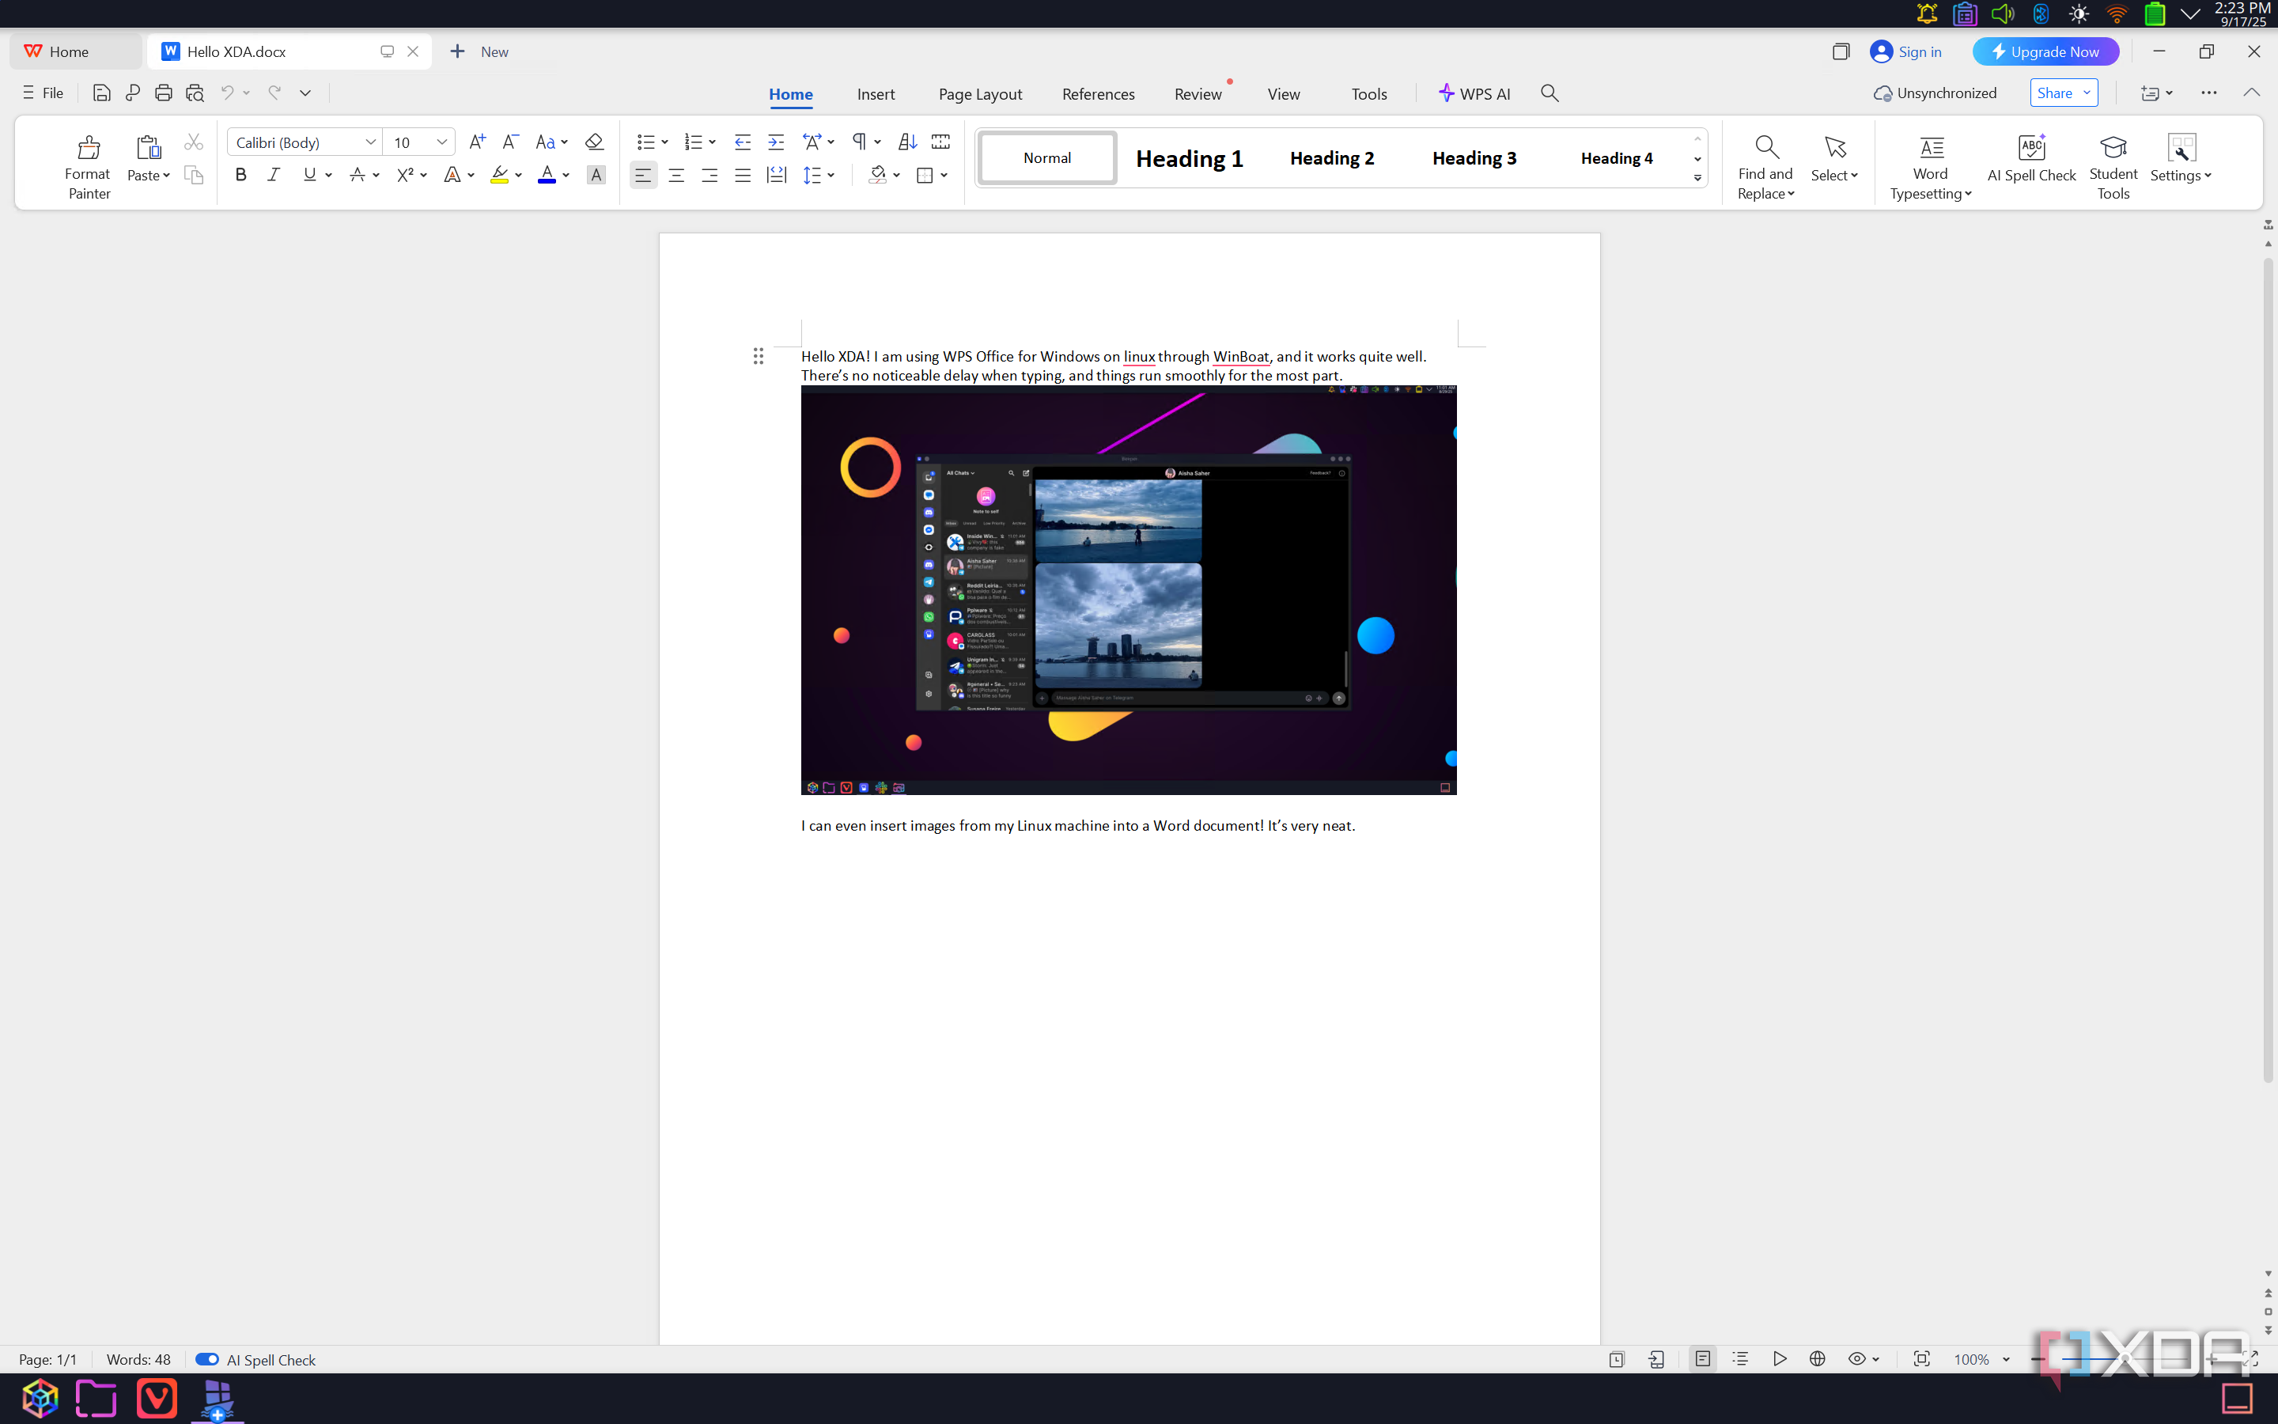
Task: Click the Web Layout globe icon in status bar
Action: [x=1818, y=1359]
